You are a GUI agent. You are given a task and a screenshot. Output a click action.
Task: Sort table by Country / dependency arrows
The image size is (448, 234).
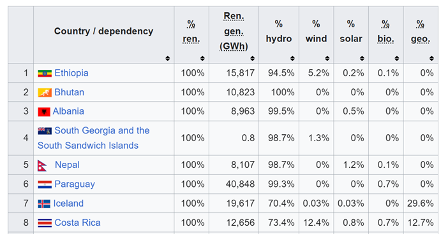tap(168, 59)
